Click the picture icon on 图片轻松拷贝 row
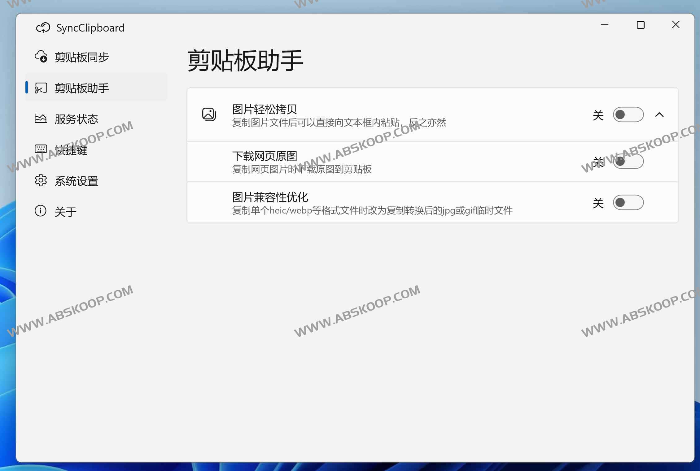 click(209, 115)
